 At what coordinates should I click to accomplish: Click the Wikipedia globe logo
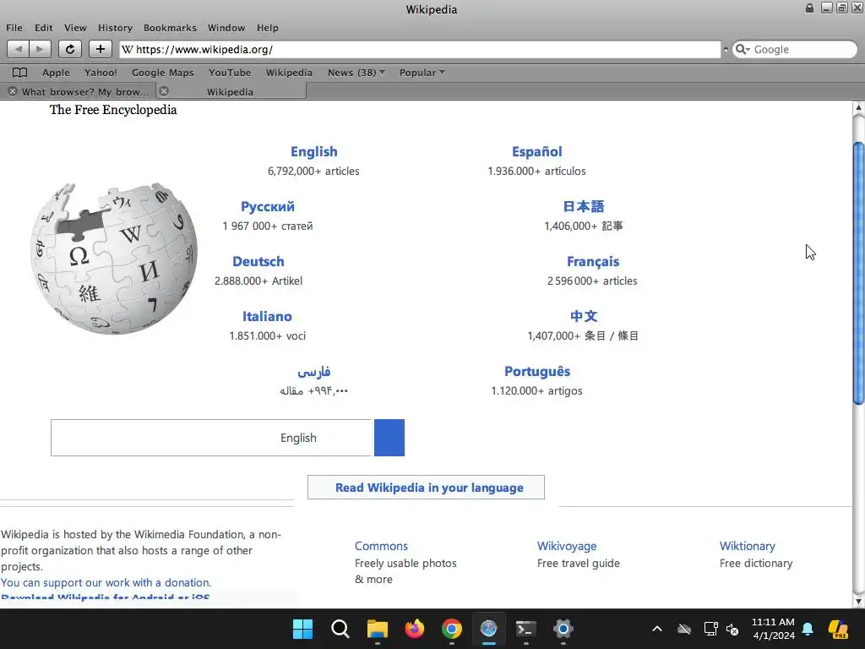[114, 259]
